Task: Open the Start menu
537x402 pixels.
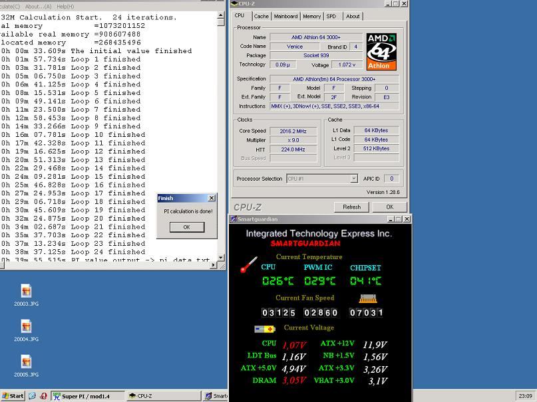Action: click(13, 396)
